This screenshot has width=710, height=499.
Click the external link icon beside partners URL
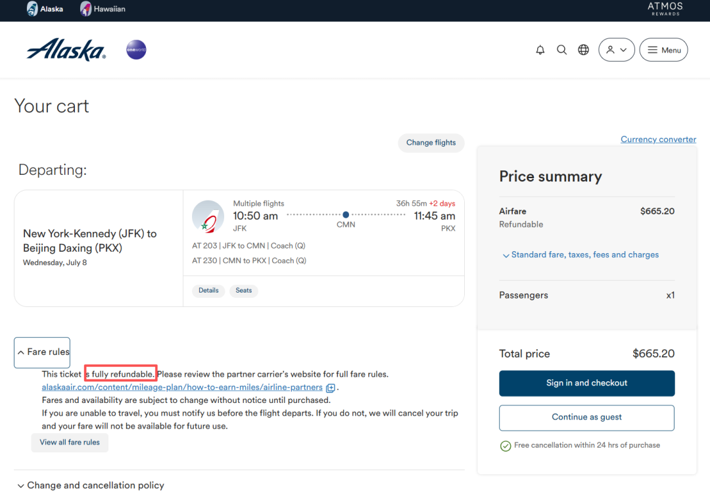tap(331, 388)
